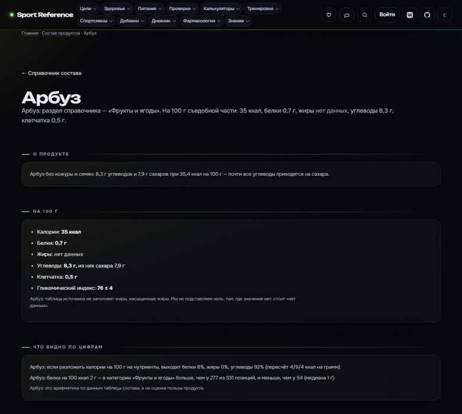Expand the Калькуляторы dropdown menu
Screen dimensions: 462x414
click(x=222, y=8)
